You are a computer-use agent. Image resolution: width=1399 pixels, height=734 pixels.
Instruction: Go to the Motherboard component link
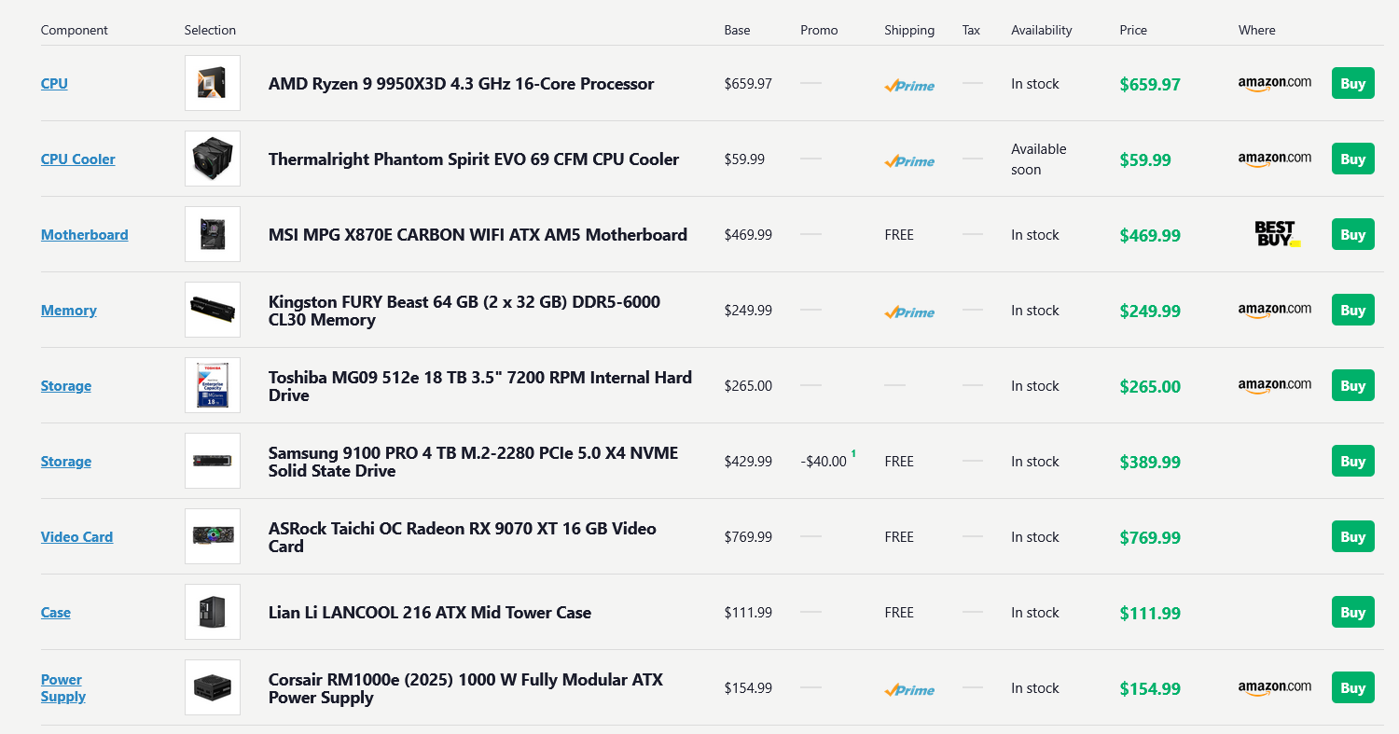point(85,235)
